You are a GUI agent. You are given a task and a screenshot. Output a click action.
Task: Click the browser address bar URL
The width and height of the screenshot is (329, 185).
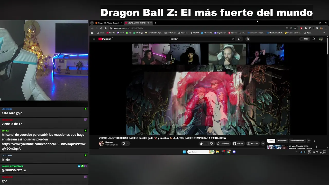128,28
